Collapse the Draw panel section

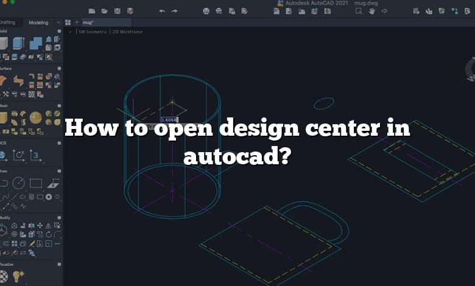(59, 171)
